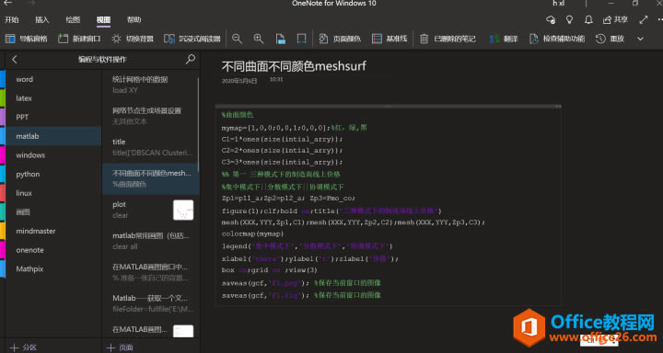Click the page date 2020年5月6日
The image size is (663, 353).
click(x=239, y=81)
